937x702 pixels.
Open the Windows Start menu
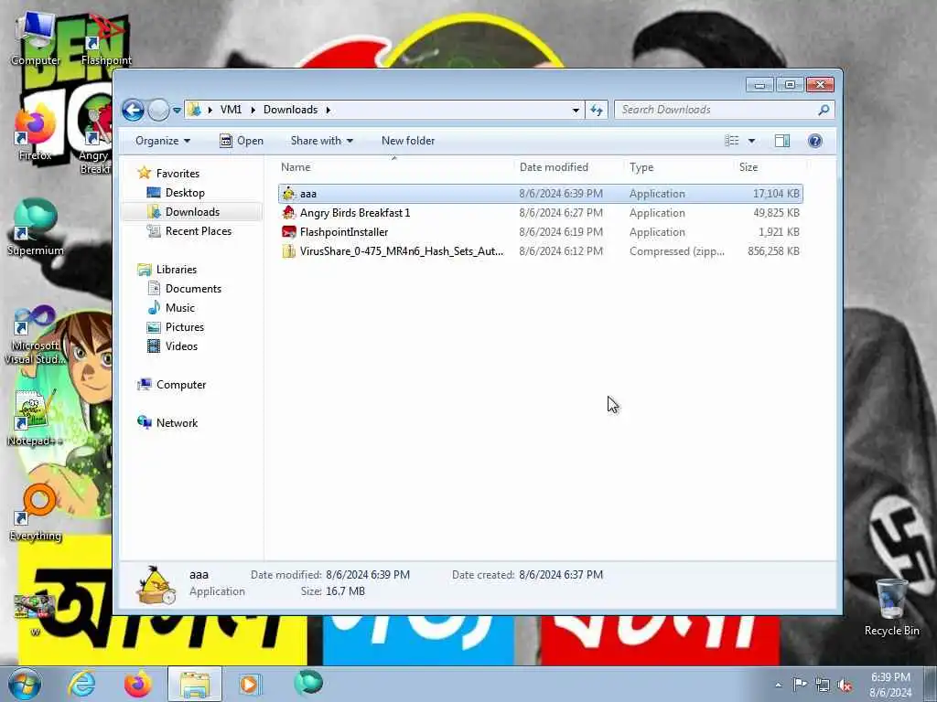coord(25,684)
